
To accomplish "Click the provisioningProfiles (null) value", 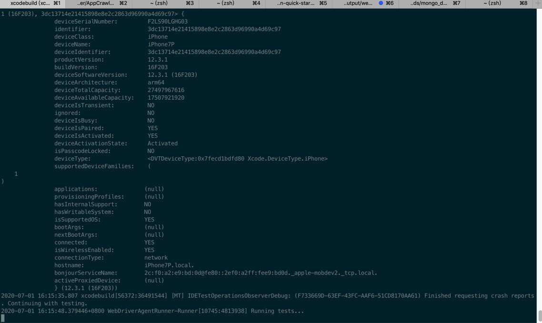I will (154, 196).
